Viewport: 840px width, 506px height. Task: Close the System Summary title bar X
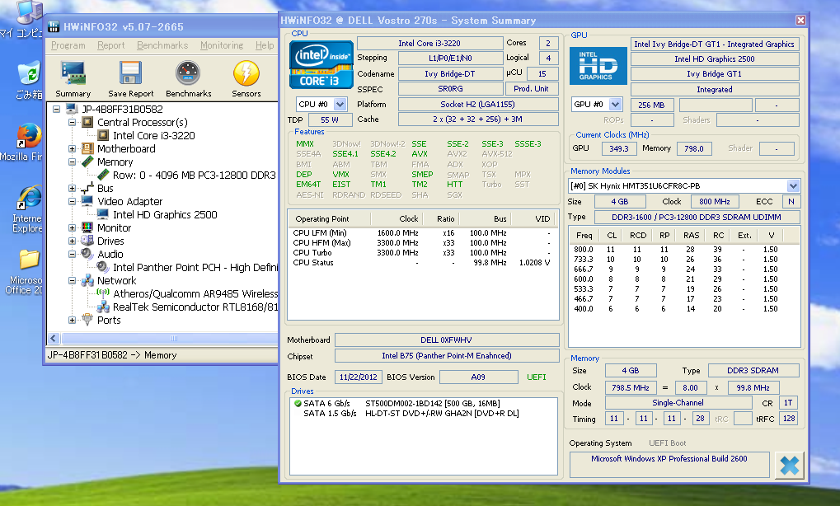[x=800, y=21]
